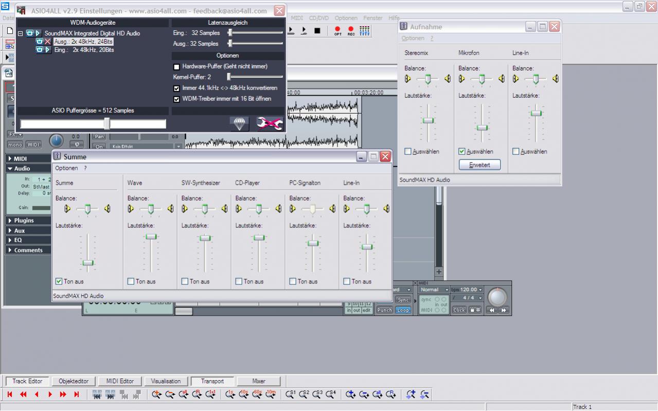The image size is (658, 411).
Task: Open the ? help menu in Summe window
Action: [85, 168]
